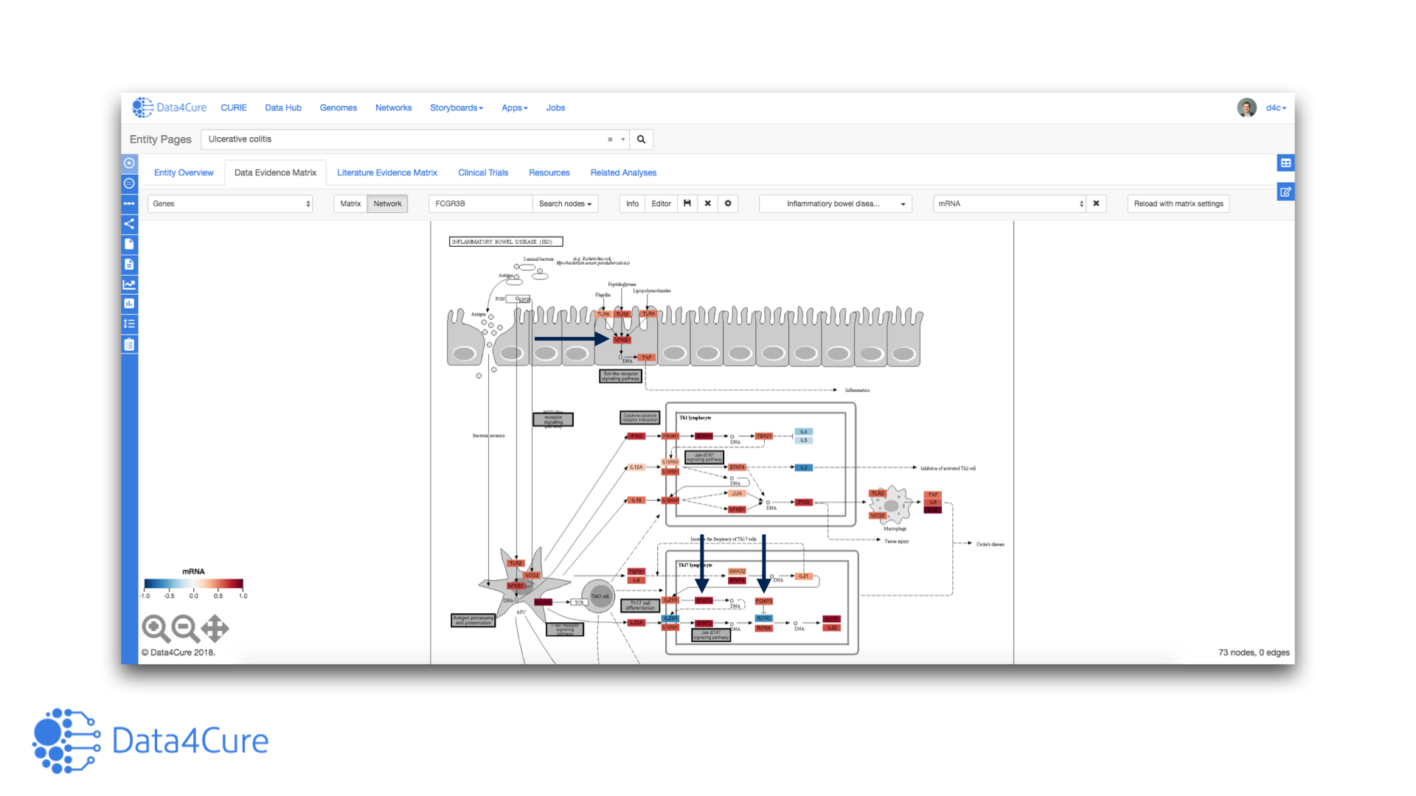This screenshot has width=1416, height=796.
Task: Open network settings gear icon
Action: point(728,203)
